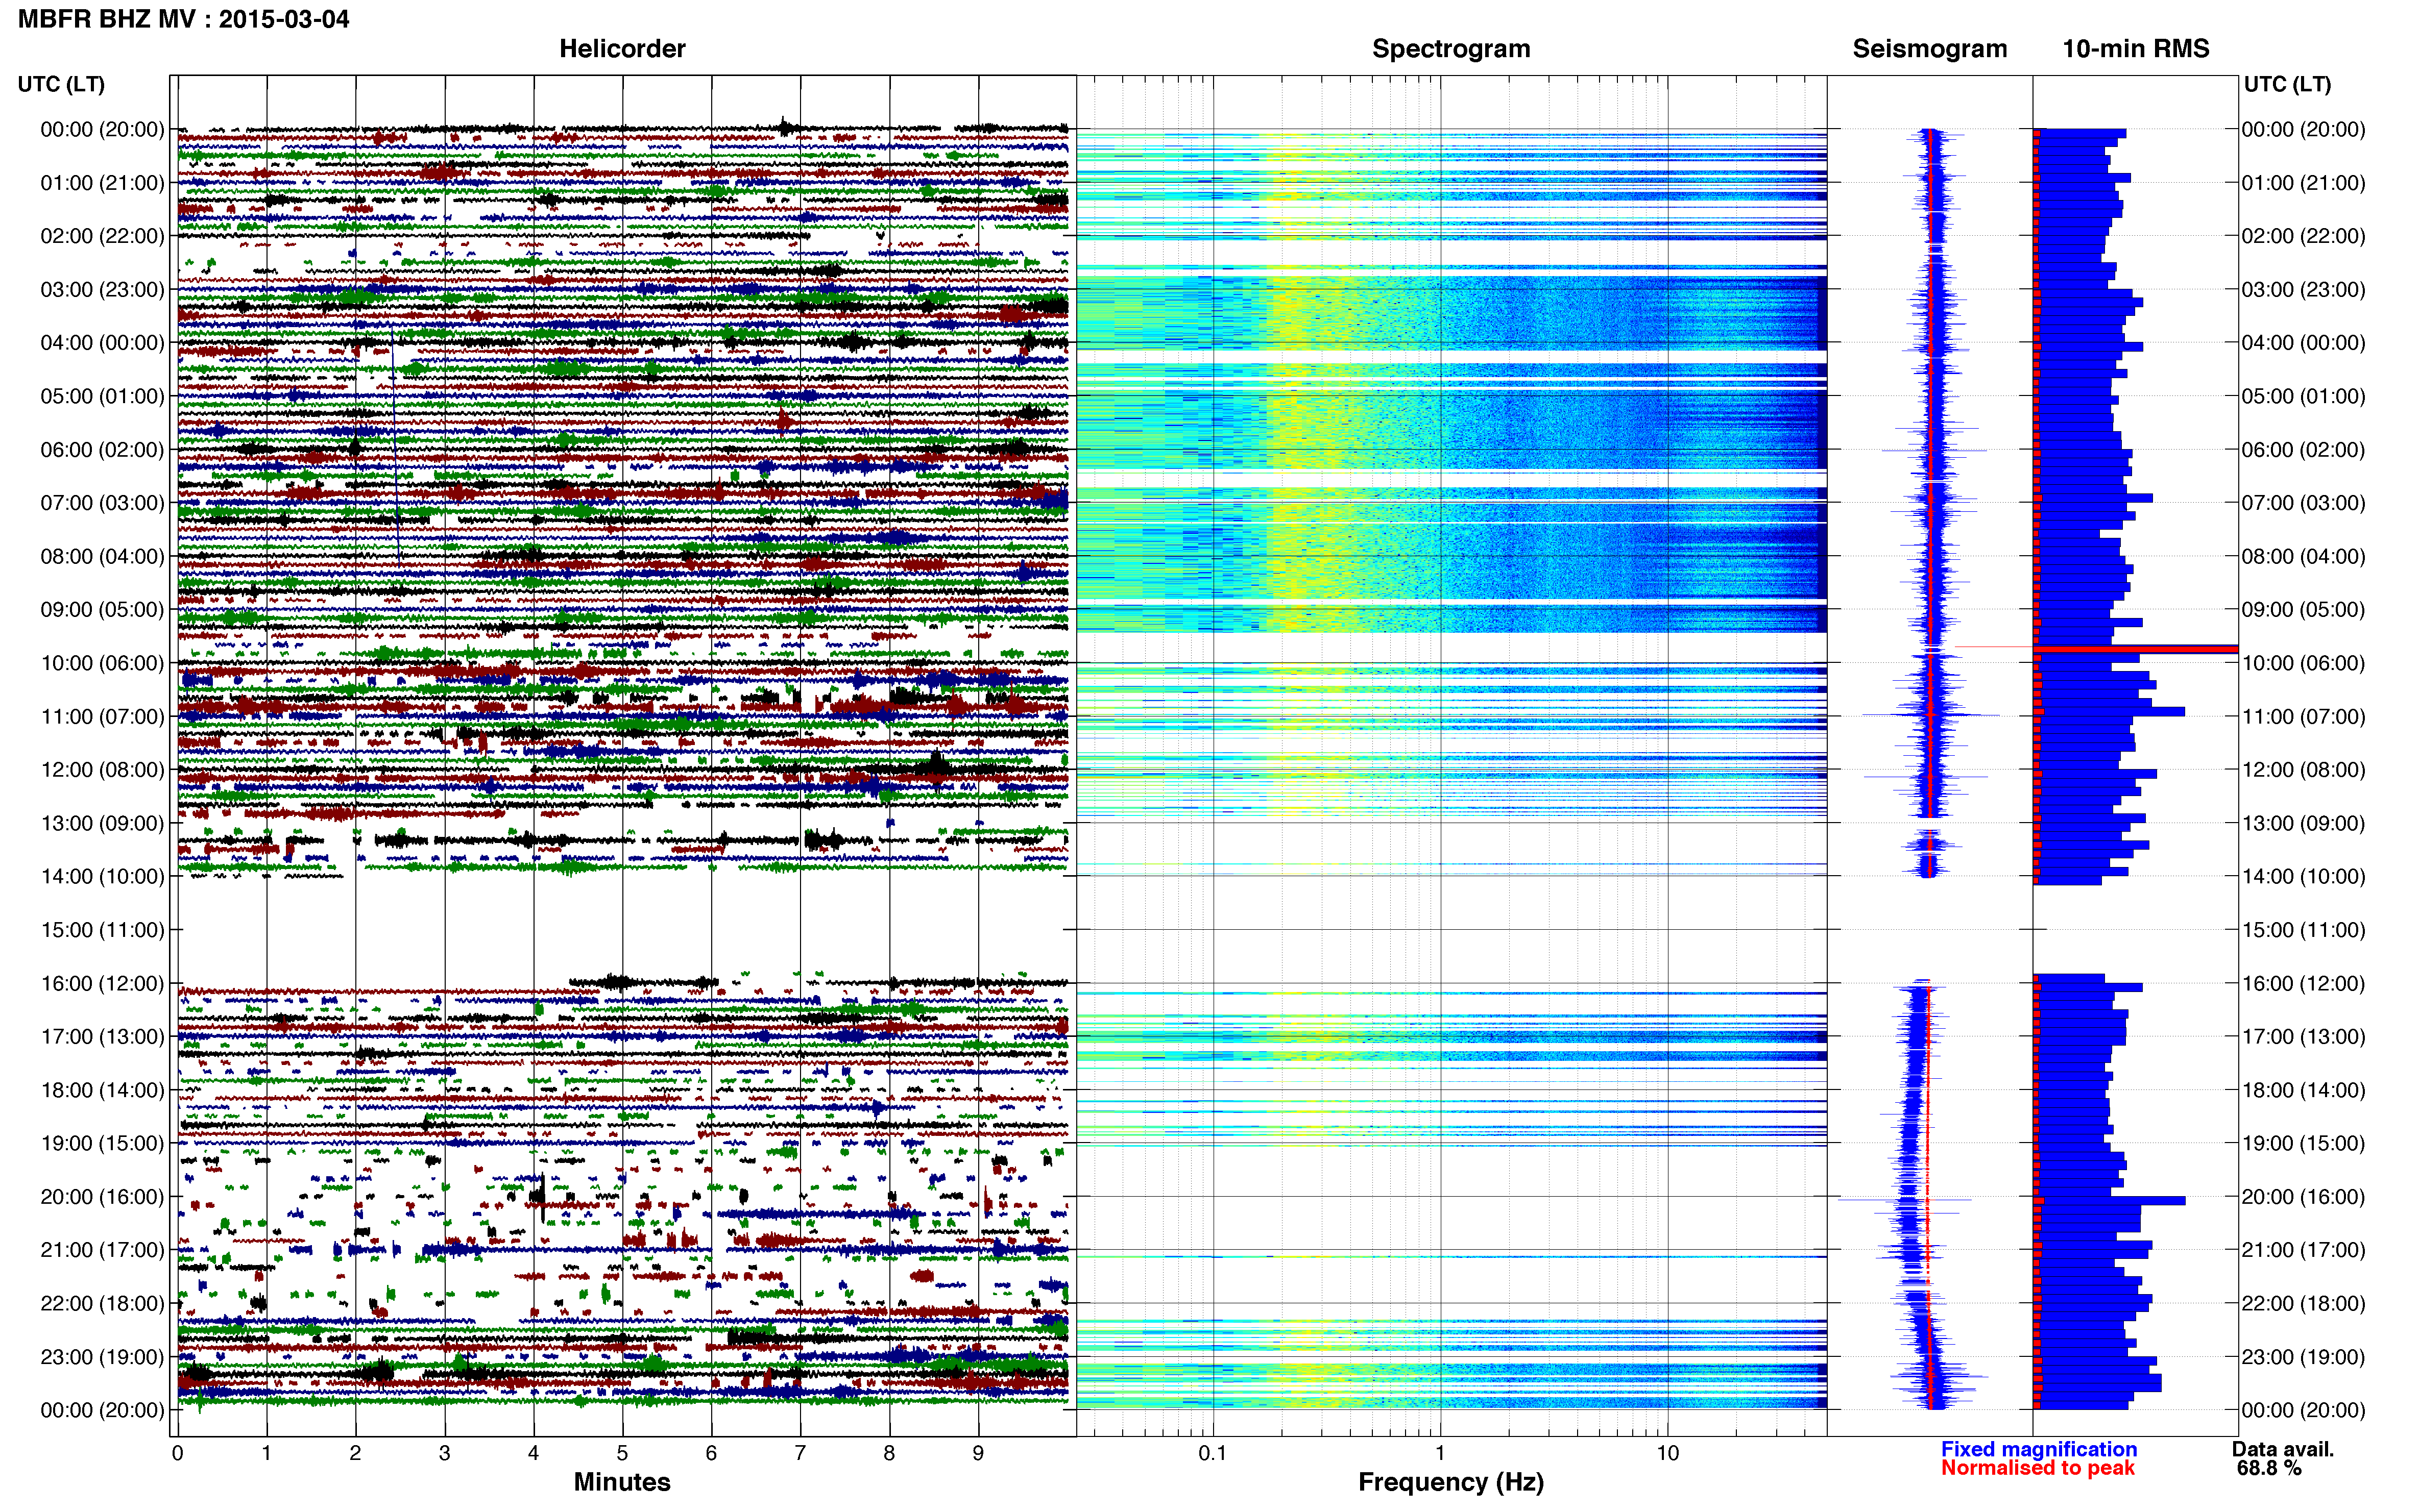The image size is (2420, 1512).
Task: Click the left "18:00 (14:00)" time label
Action: coord(102,1090)
